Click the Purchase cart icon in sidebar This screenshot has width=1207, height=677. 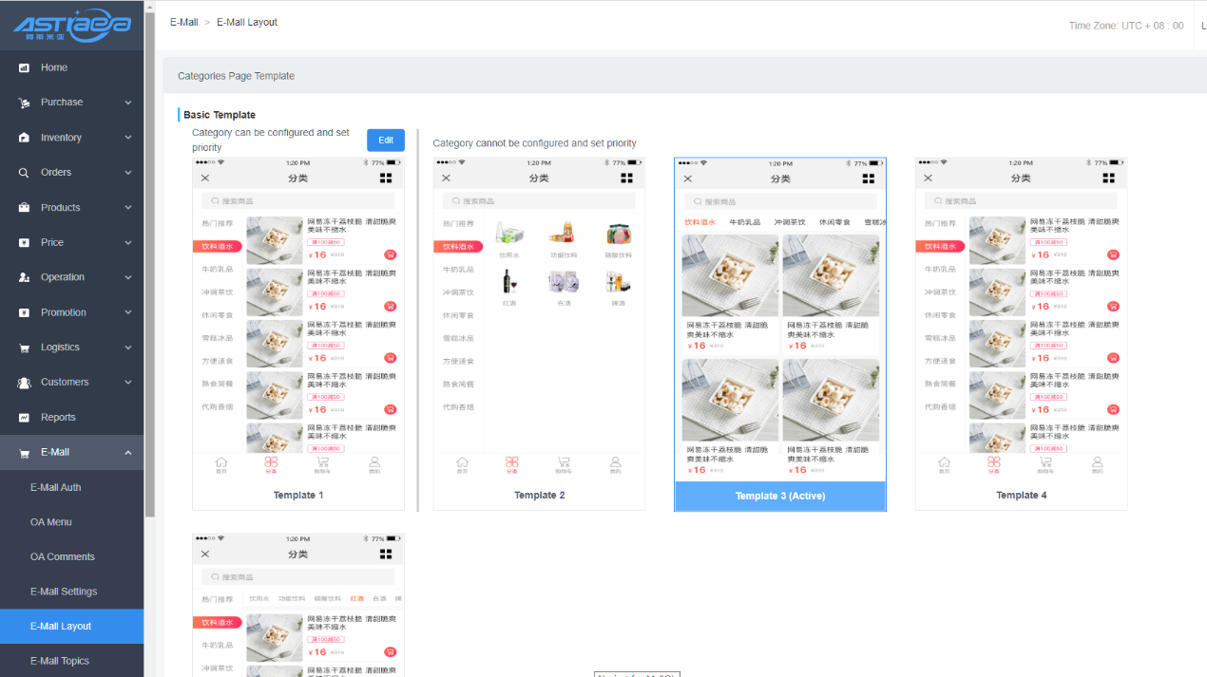coord(24,103)
